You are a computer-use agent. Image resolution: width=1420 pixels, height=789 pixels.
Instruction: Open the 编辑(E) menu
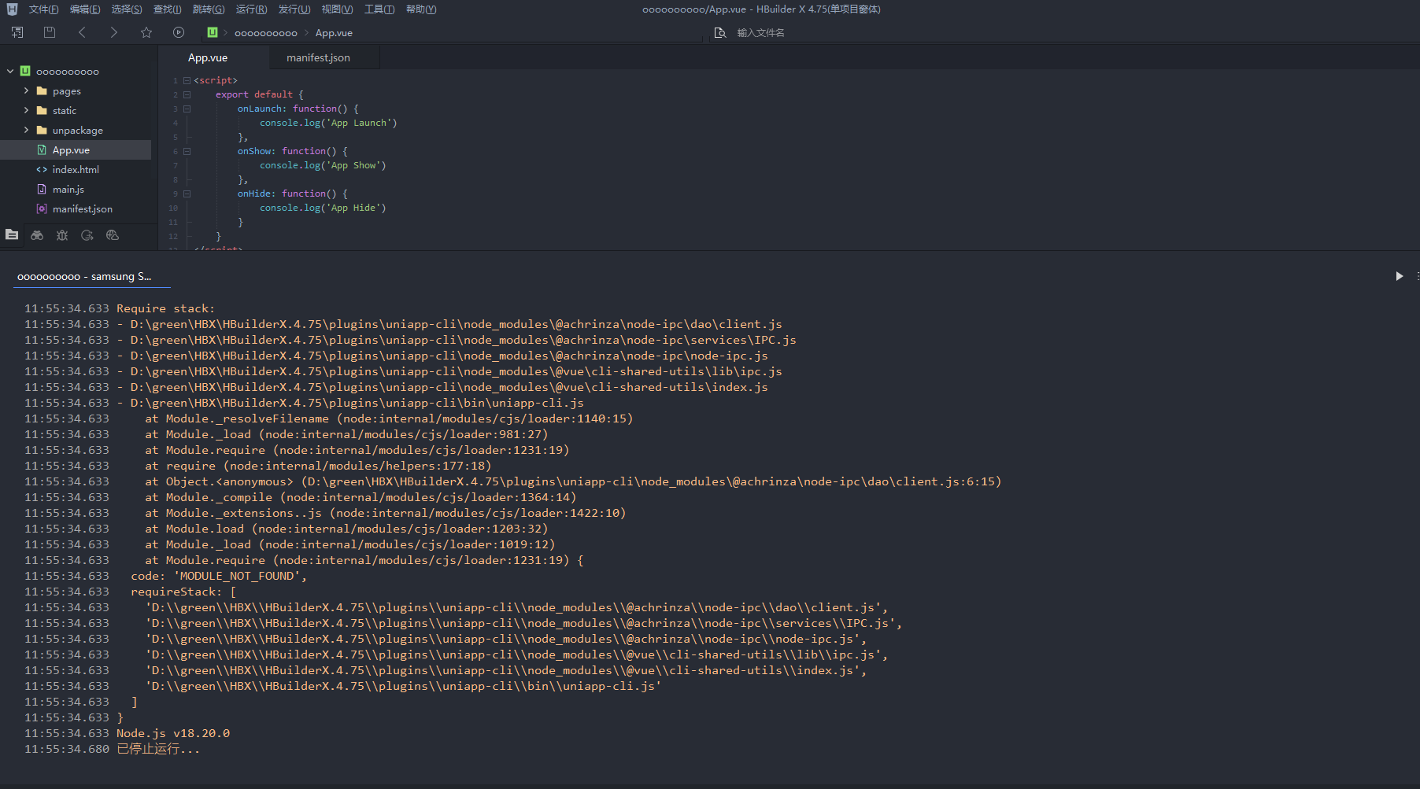click(85, 9)
